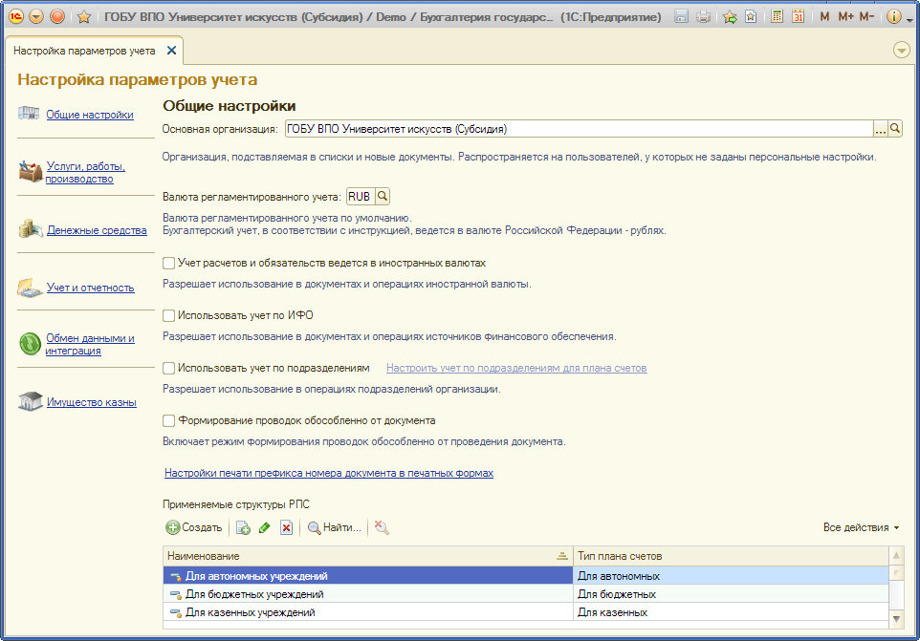The image size is (920, 641).
Task: Enable Формирование проводок обособленно от документа
Action: (168, 420)
